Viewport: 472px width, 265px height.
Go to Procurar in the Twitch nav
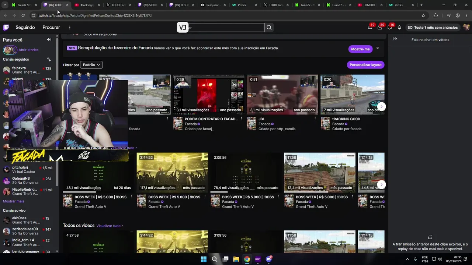coord(51,27)
